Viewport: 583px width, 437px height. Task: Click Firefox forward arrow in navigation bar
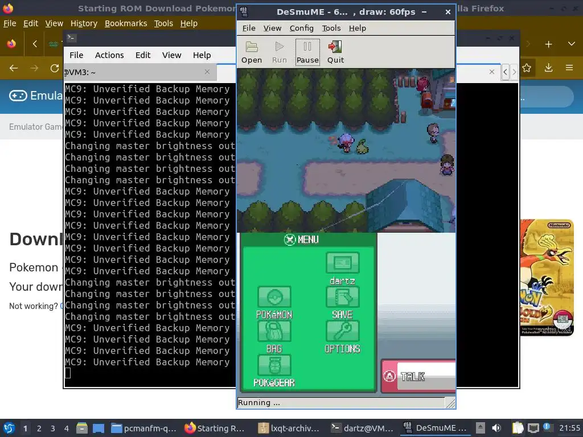point(34,68)
